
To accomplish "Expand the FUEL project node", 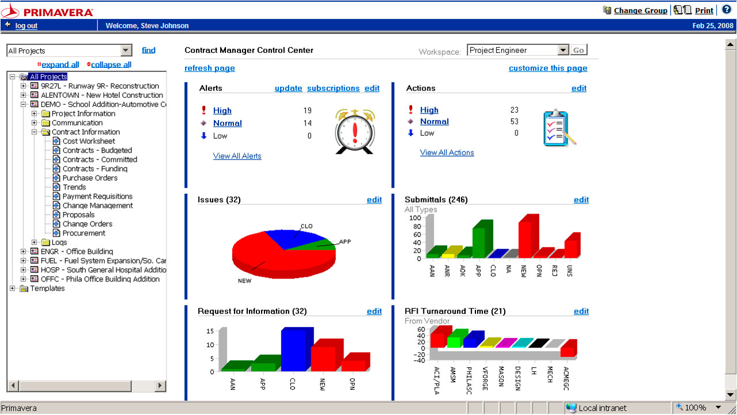I will point(24,261).
